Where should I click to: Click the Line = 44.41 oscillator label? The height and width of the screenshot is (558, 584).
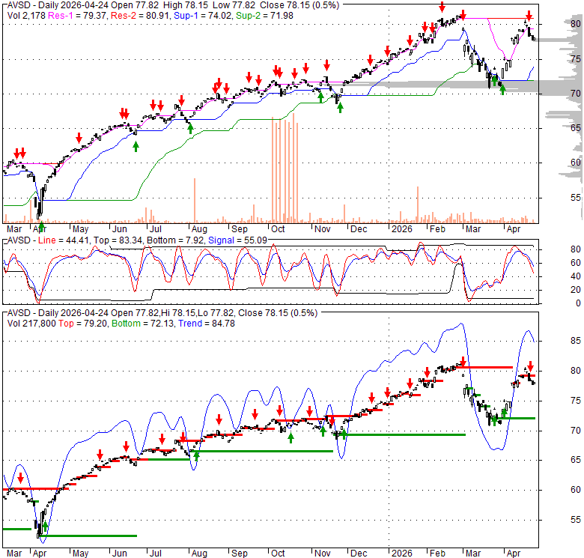point(58,239)
